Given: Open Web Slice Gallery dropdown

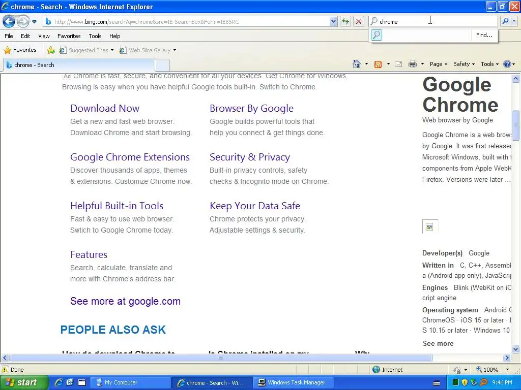Looking at the screenshot, I should pos(148,50).
